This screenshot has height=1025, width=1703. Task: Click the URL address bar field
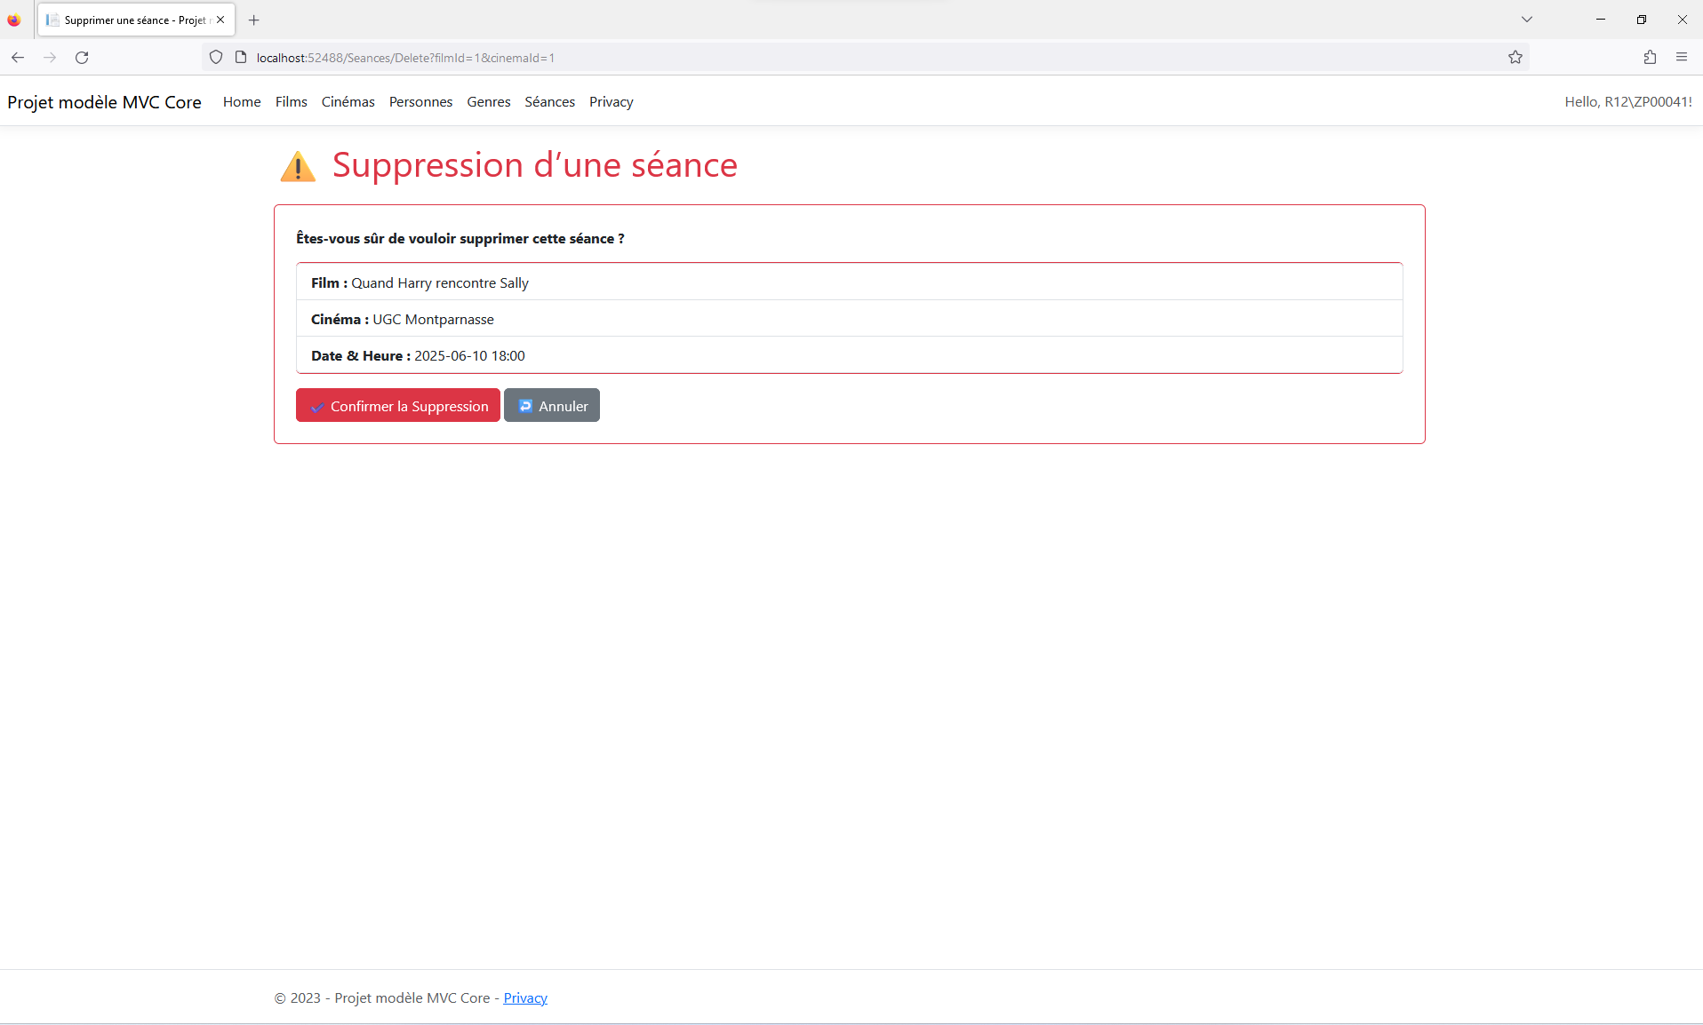click(x=800, y=58)
